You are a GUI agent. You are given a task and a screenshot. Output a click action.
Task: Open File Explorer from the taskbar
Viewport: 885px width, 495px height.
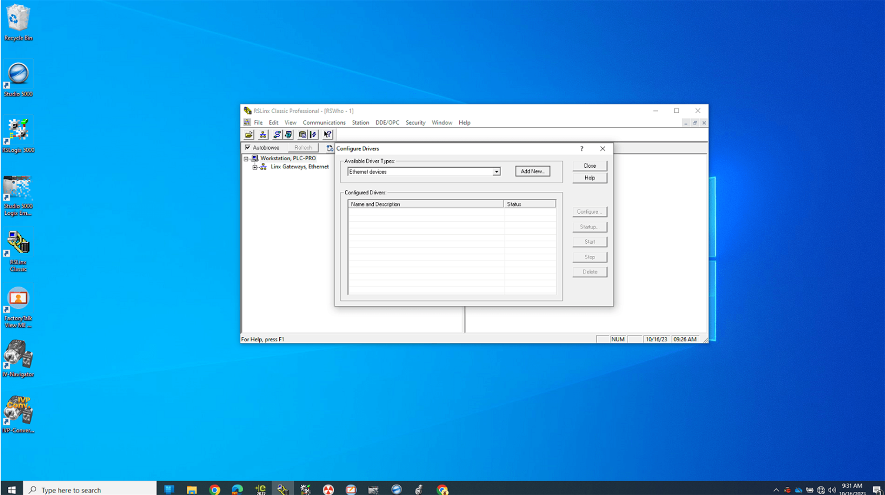point(191,489)
